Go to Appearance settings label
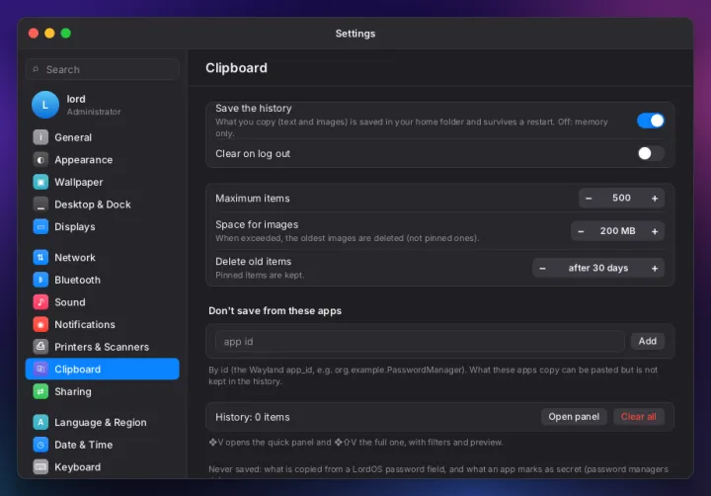Image resolution: width=711 pixels, height=496 pixels. (83, 160)
